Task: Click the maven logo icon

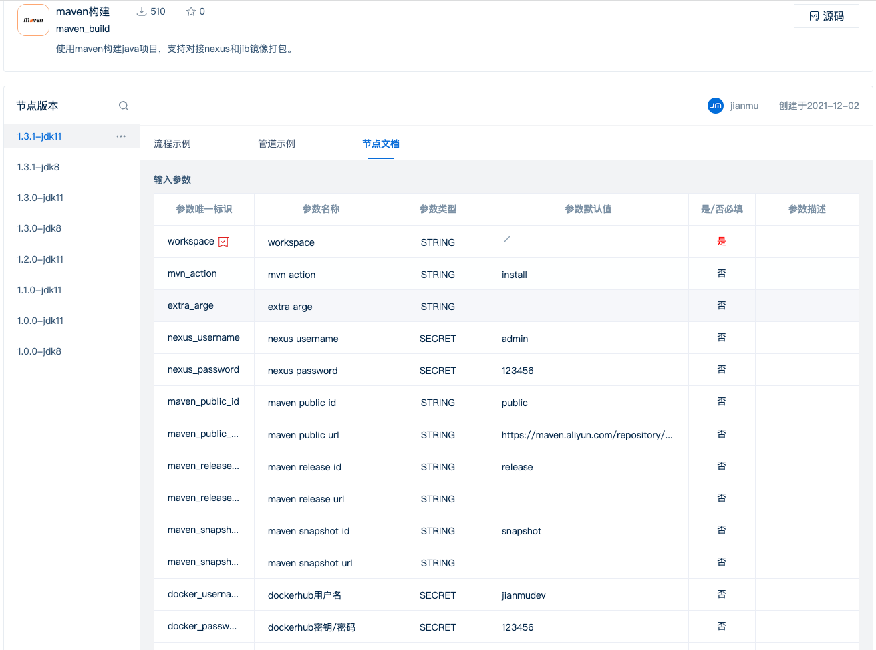Action: coord(33,20)
